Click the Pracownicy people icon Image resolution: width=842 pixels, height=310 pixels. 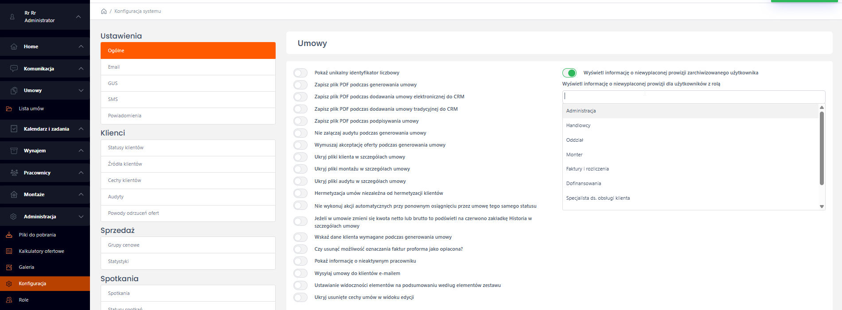pyautogui.click(x=14, y=173)
